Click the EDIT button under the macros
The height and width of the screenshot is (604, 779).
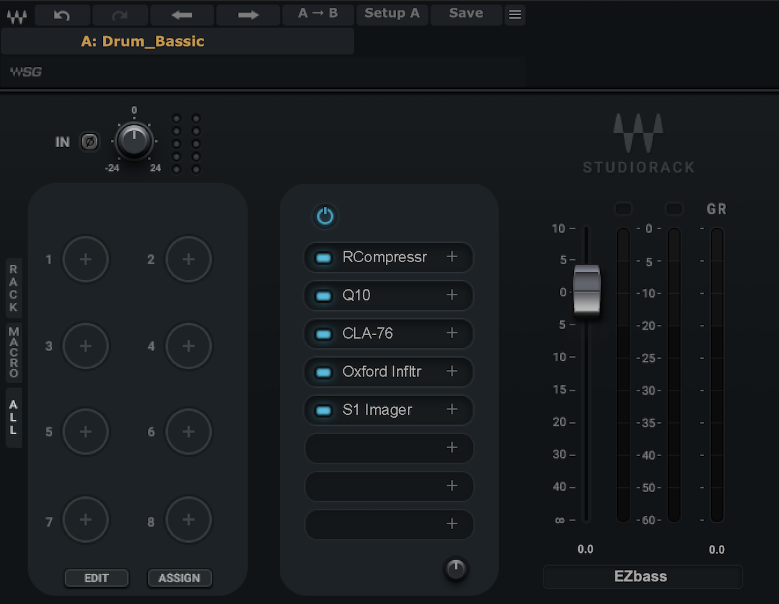(x=97, y=578)
